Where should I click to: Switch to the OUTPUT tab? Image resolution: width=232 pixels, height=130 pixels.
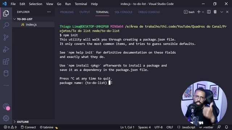point(84,12)
